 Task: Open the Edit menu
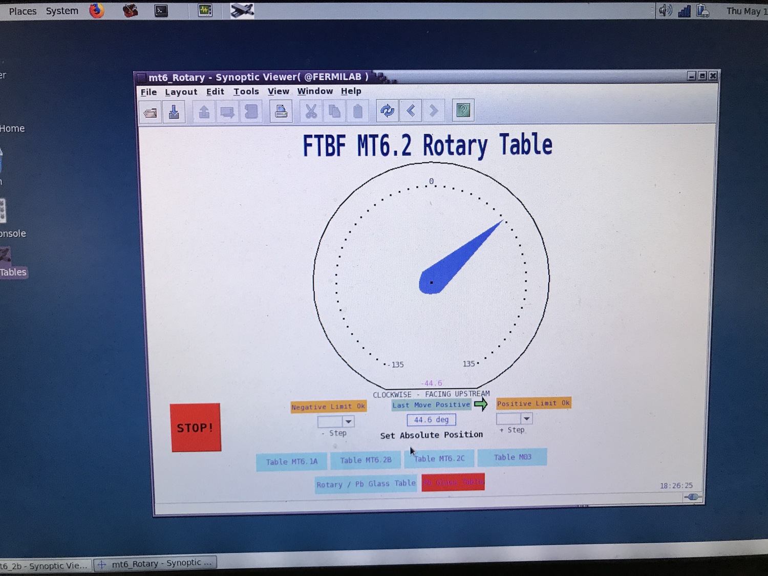click(x=215, y=92)
